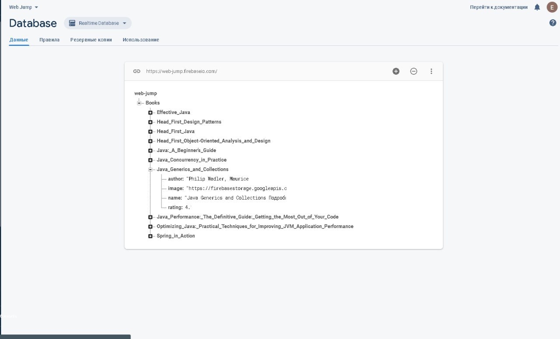Expand the Spring_in_Action node
Image resolution: width=560 pixels, height=339 pixels.
tap(150, 236)
